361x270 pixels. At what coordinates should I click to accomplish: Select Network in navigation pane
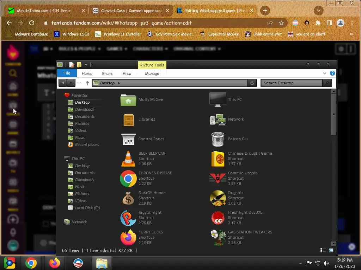(75, 222)
